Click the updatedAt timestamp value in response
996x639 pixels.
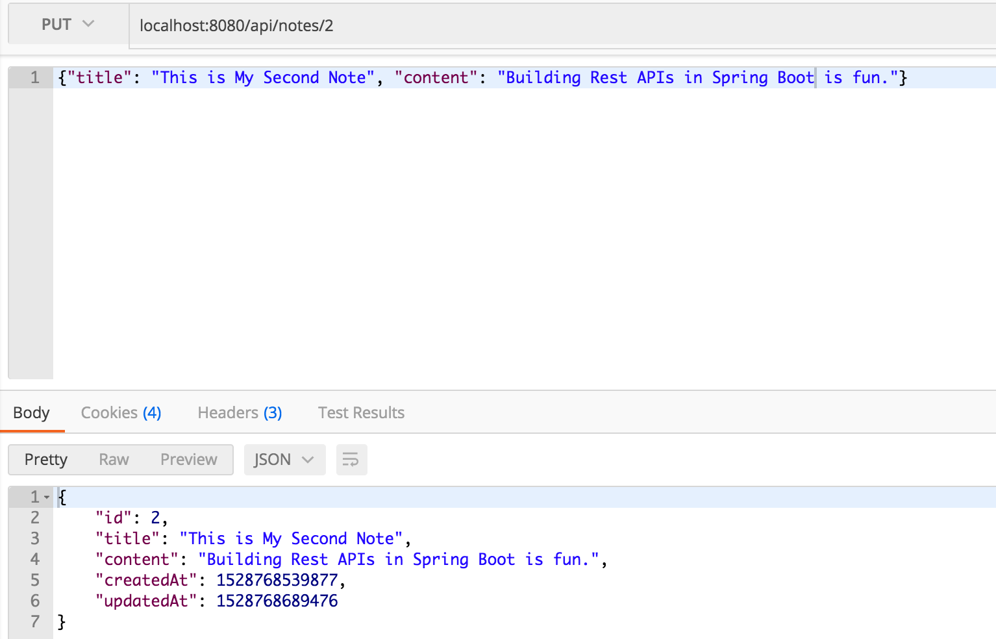point(277,601)
